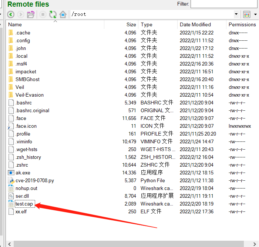Click the stop transfer icon
The height and width of the screenshot is (247, 259).
tap(43, 14)
